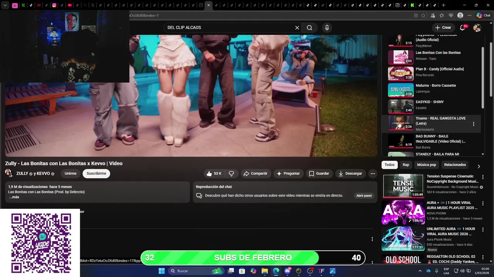This screenshot has height=277, width=494.
Task: Click the YouTube search magnifier button
Action: click(310, 28)
